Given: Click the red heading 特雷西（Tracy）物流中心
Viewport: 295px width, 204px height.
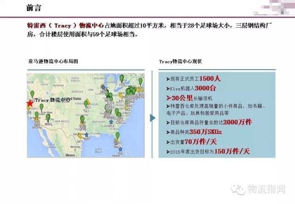Looking at the screenshot, I should coord(65,25).
